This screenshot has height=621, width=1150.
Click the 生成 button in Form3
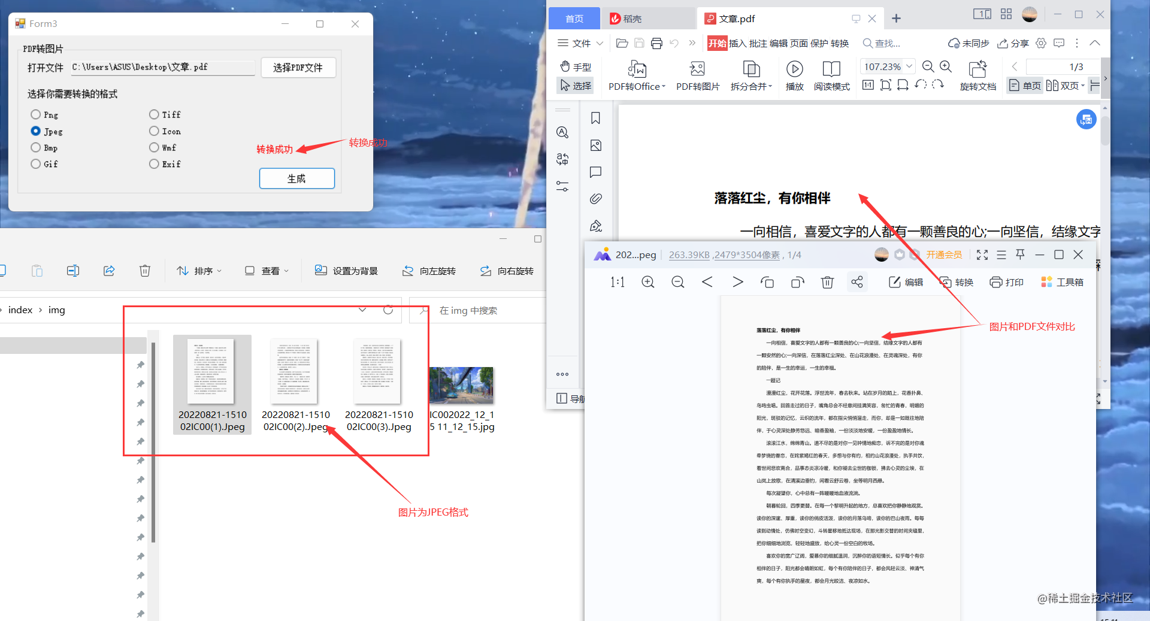[296, 178]
